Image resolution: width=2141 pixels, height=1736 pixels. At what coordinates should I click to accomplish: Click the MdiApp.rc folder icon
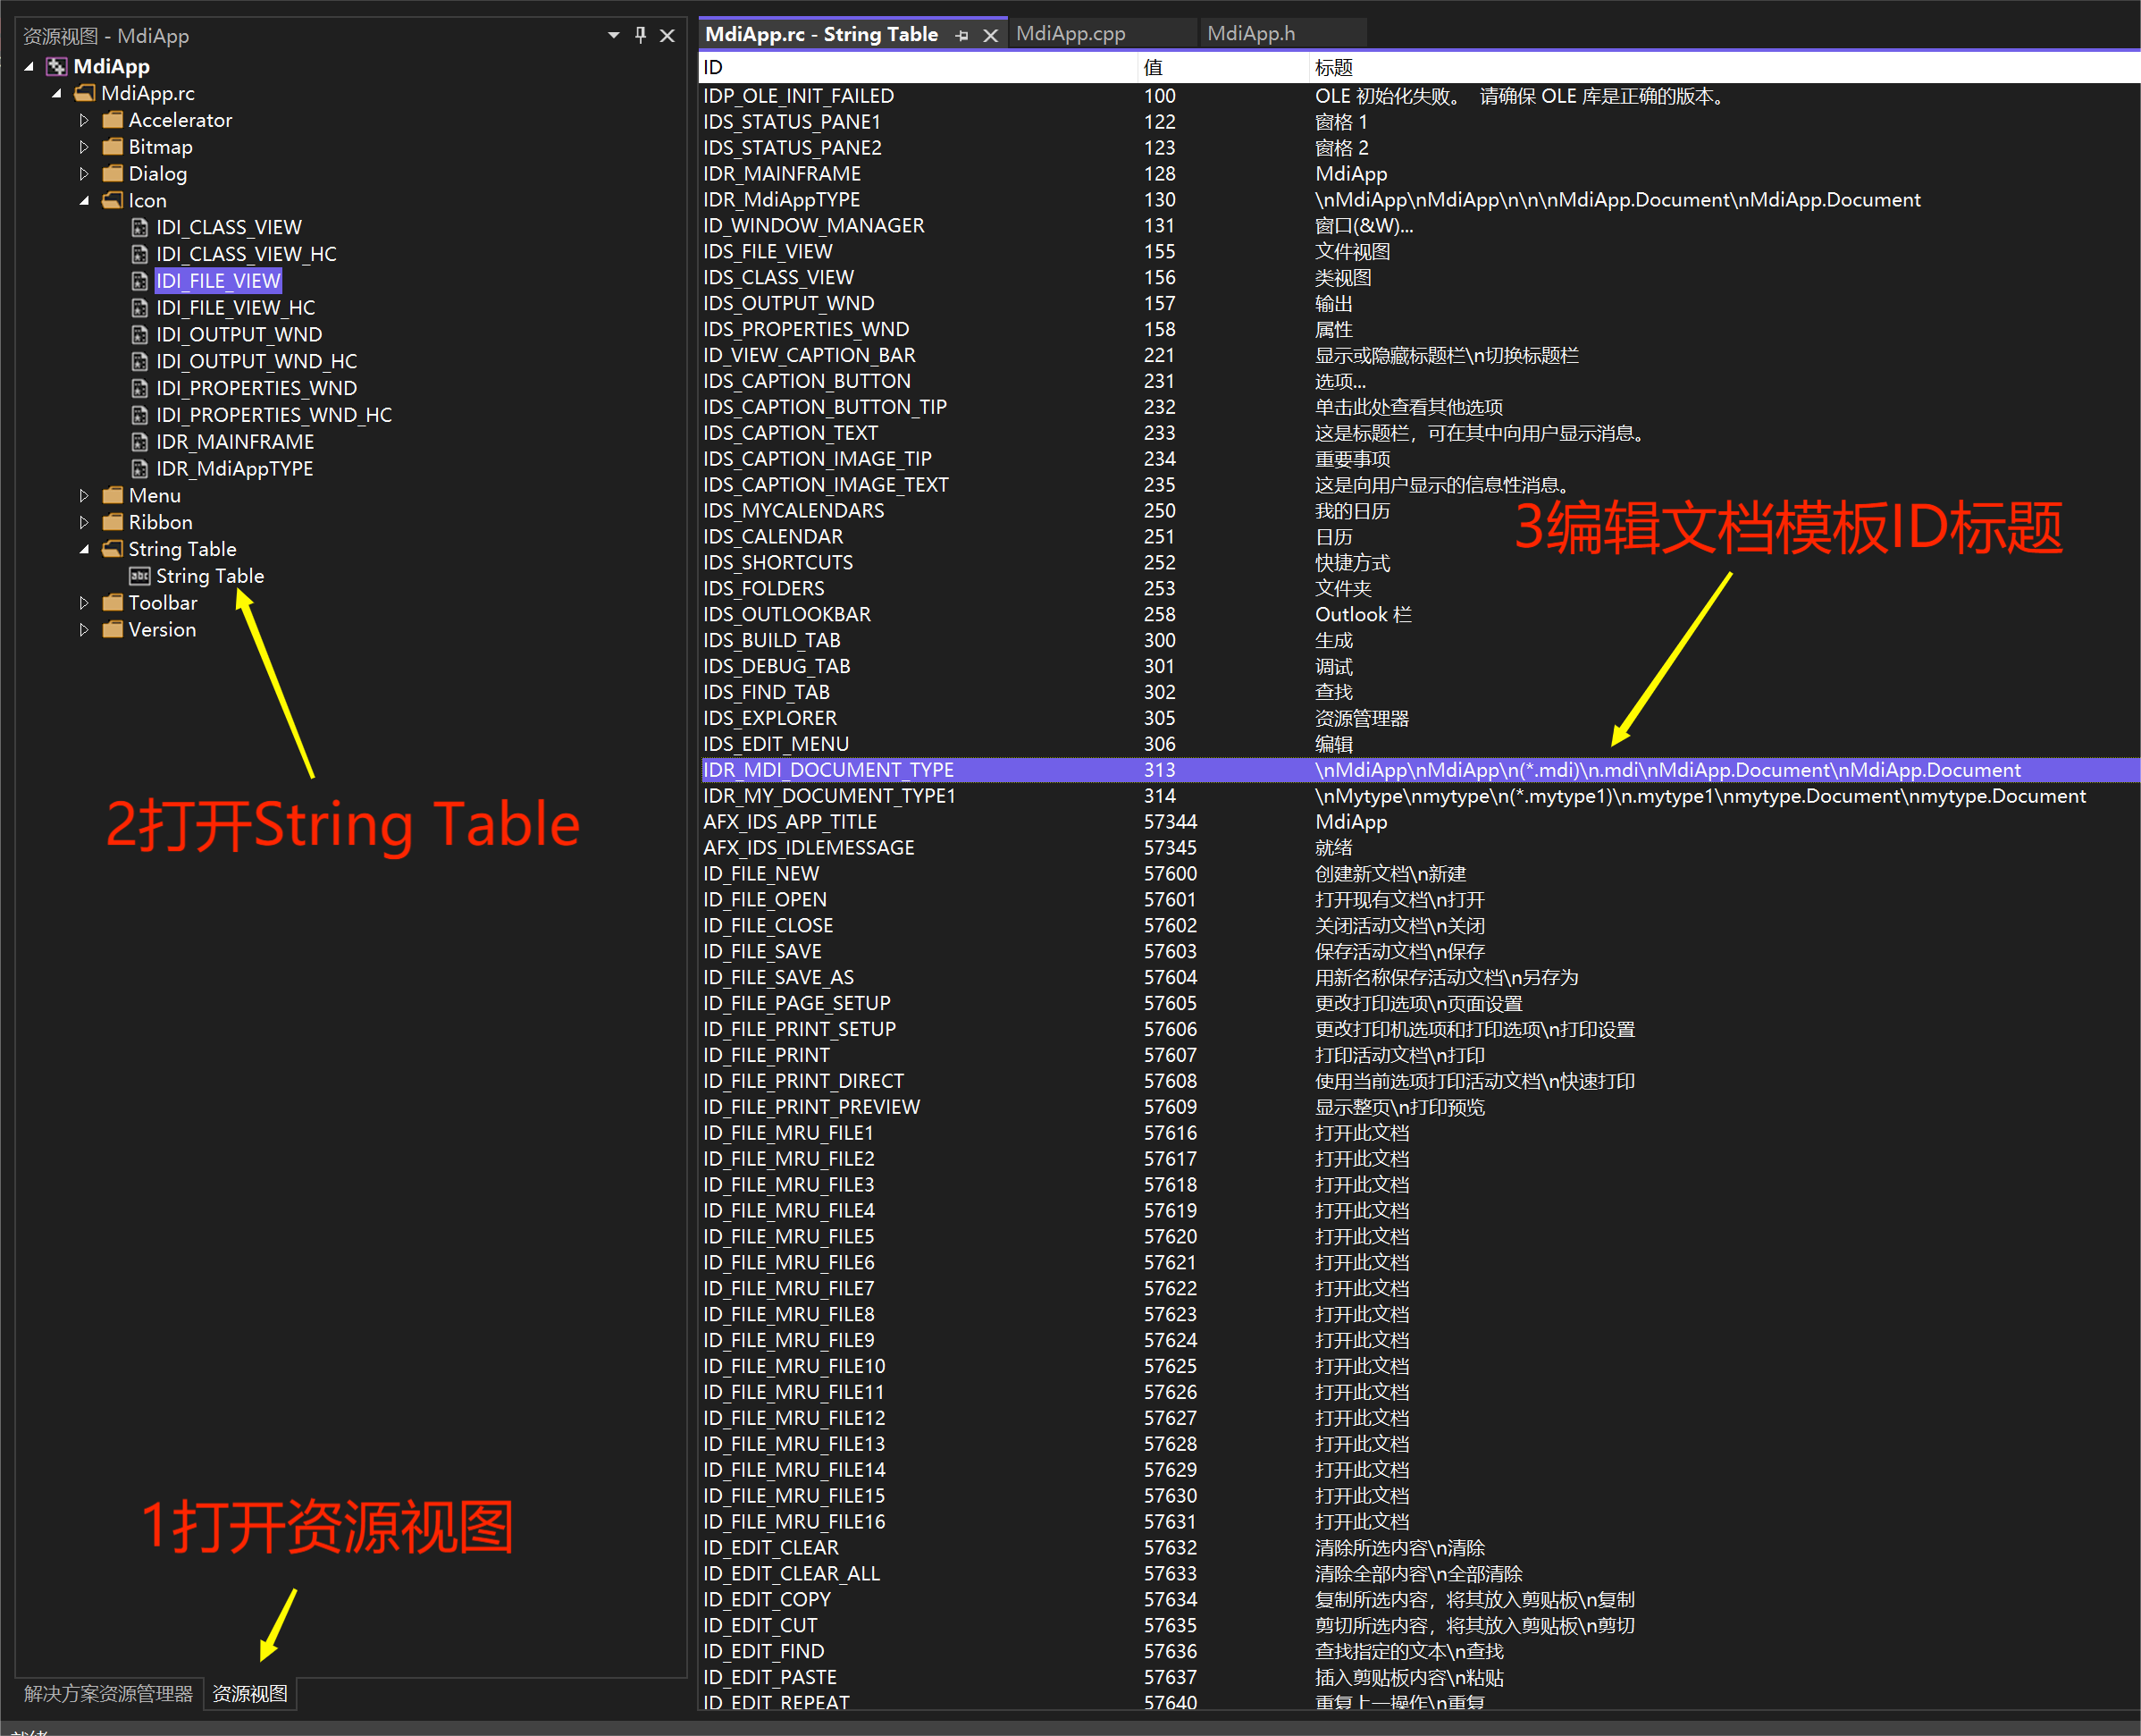[86, 93]
